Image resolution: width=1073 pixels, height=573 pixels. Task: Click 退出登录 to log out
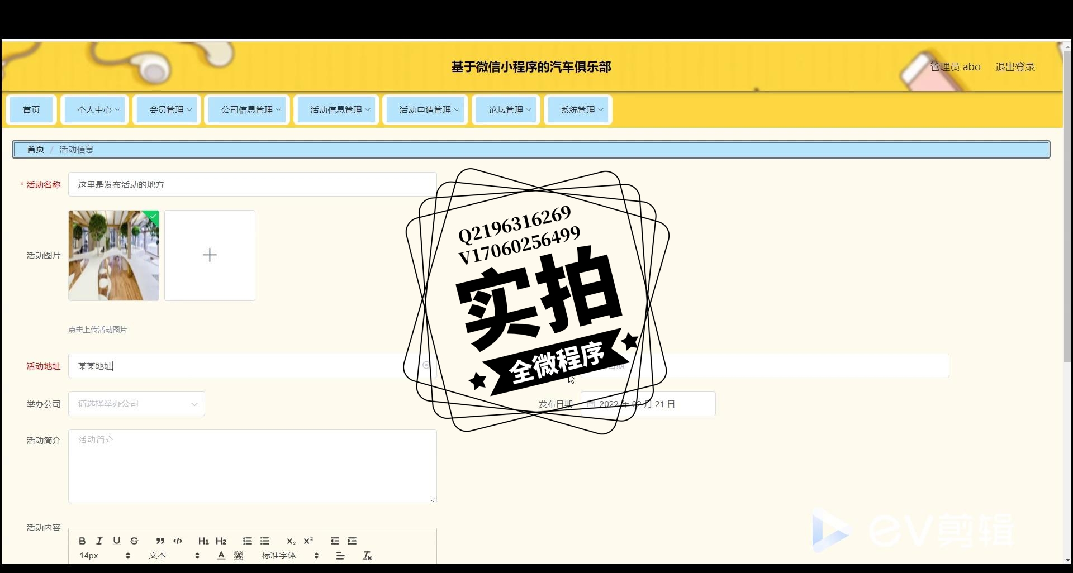[1015, 67]
